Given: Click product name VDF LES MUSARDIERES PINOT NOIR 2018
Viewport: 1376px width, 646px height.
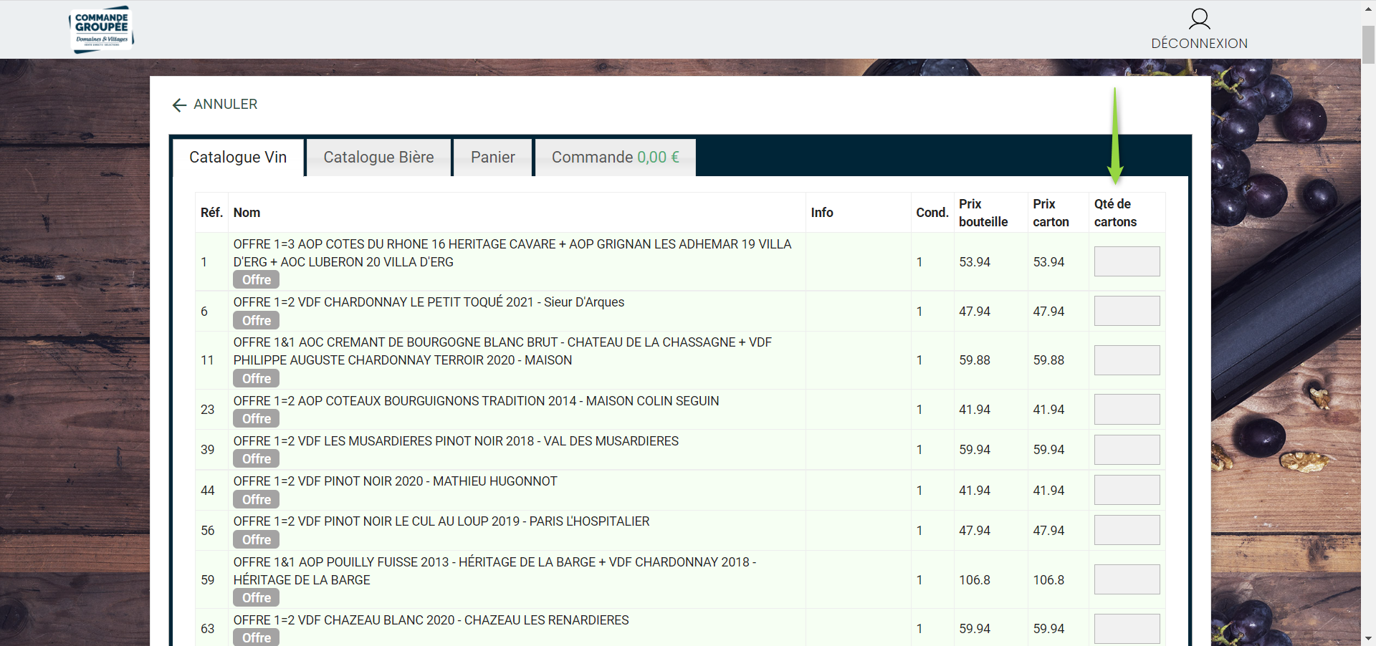Looking at the screenshot, I should tap(456, 441).
